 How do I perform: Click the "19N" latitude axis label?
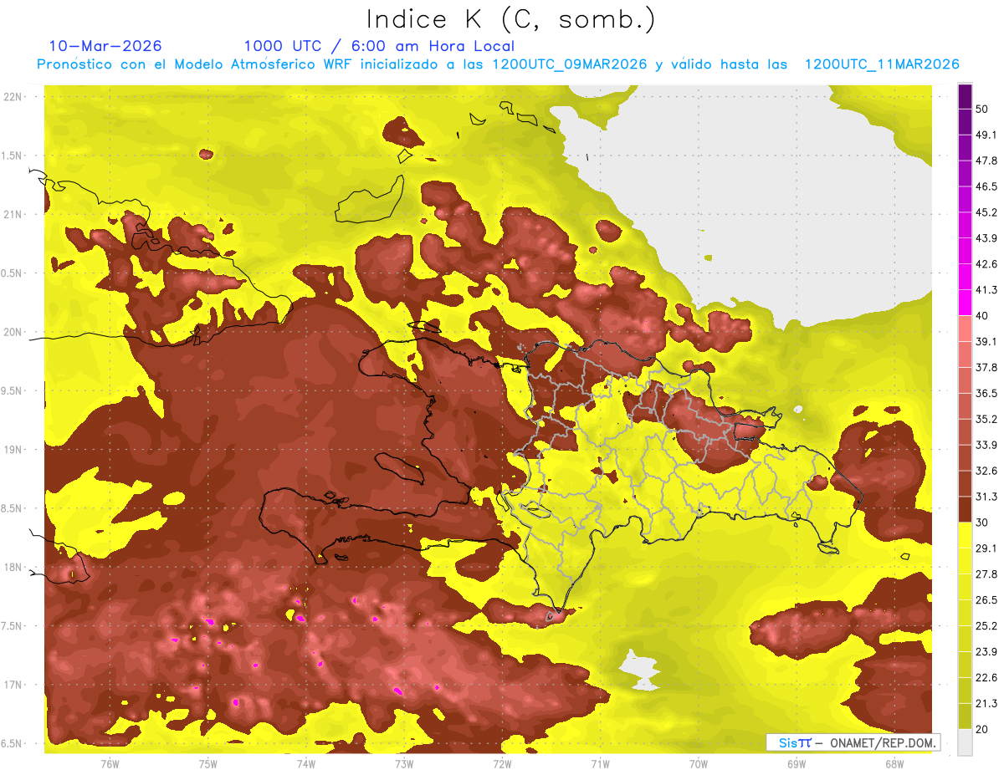(x=13, y=449)
